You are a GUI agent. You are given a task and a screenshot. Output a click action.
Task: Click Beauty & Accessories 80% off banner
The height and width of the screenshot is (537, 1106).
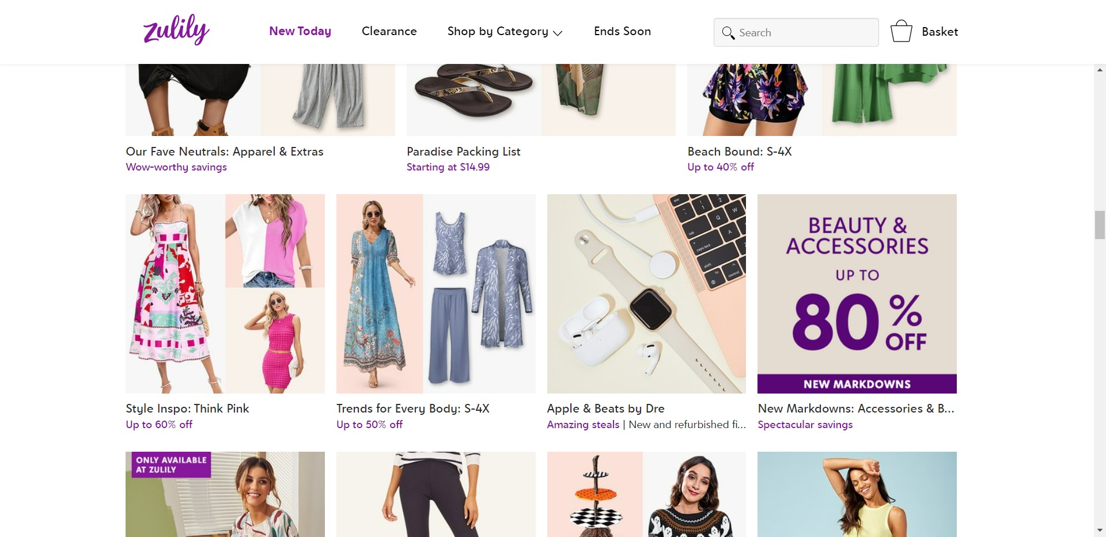coord(857,294)
